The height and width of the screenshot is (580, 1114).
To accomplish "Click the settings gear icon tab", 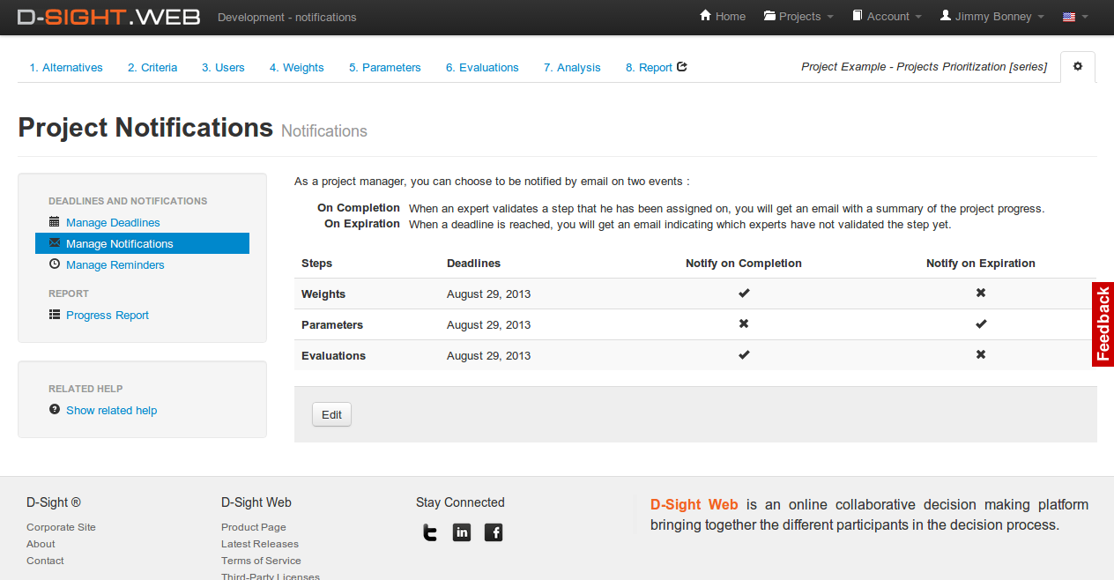I will (x=1077, y=67).
